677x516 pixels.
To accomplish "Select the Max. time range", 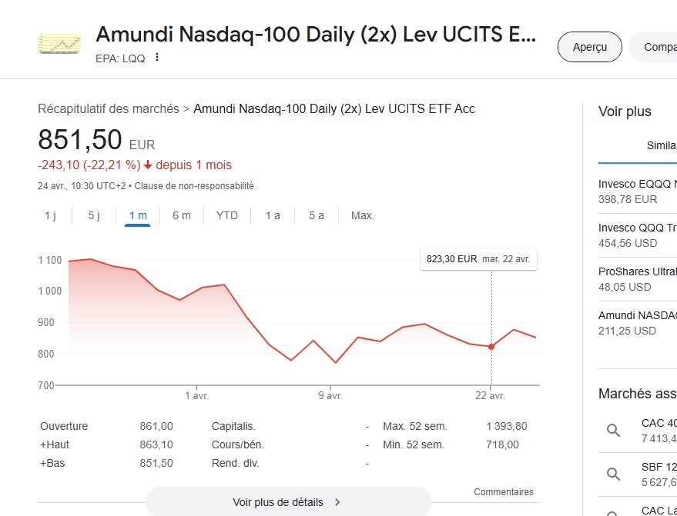I will (363, 215).
